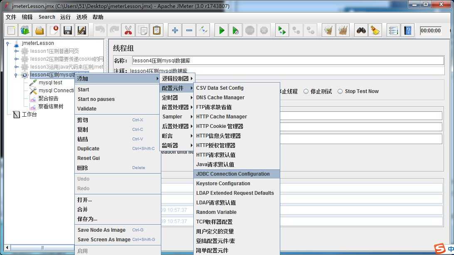Select 察看结果树 tree item
Screen dimensions: 454x255
[51, 106]
